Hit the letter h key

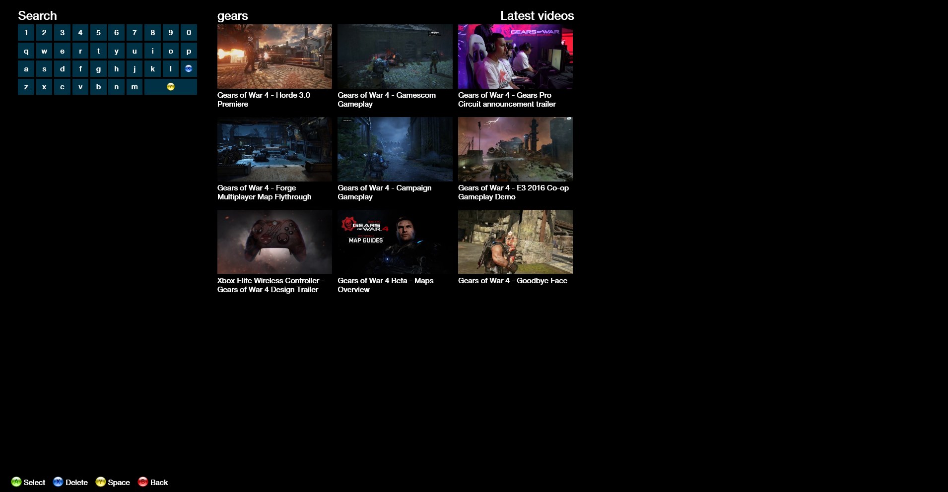coord(117,69)
